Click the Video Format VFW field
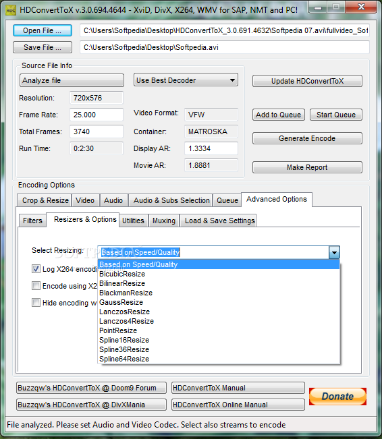 pos(211,115)
